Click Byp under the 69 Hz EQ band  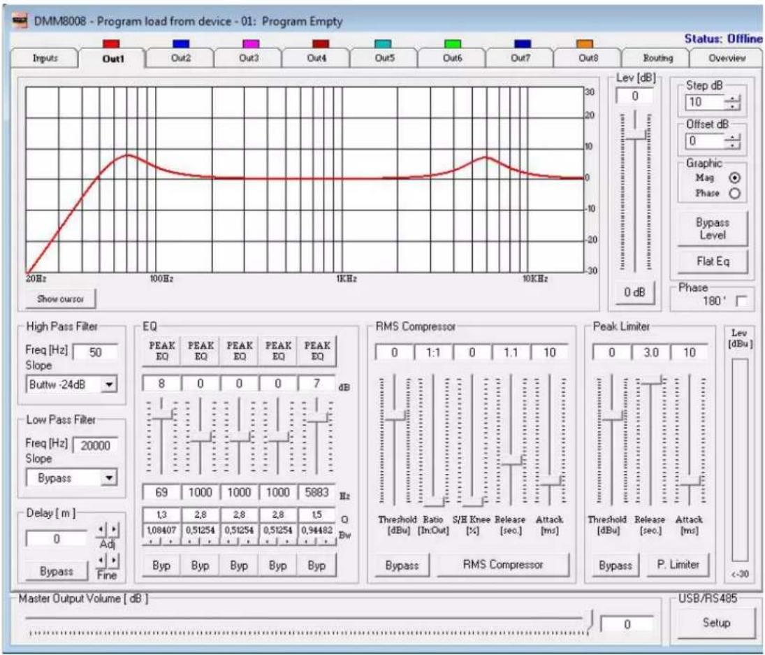(x=161, y=566)
